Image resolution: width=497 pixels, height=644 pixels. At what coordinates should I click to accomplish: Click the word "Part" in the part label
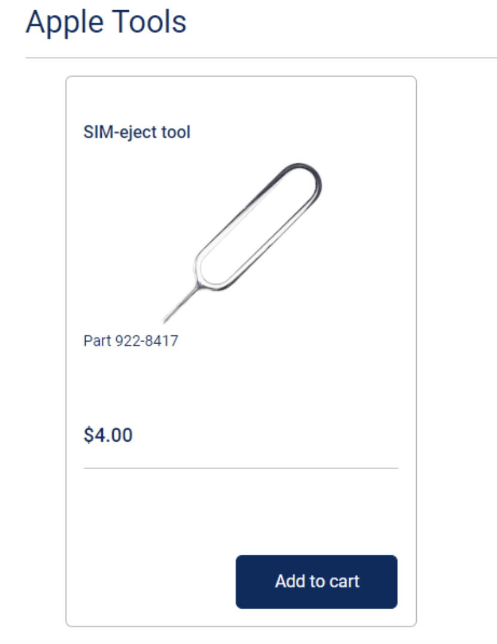point(97,341)
